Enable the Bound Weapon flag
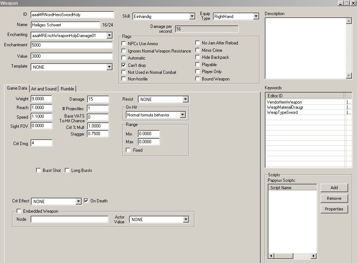The image size is (357, 263). point(198,79)
